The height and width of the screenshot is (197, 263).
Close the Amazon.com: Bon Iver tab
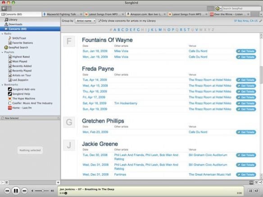164,14
